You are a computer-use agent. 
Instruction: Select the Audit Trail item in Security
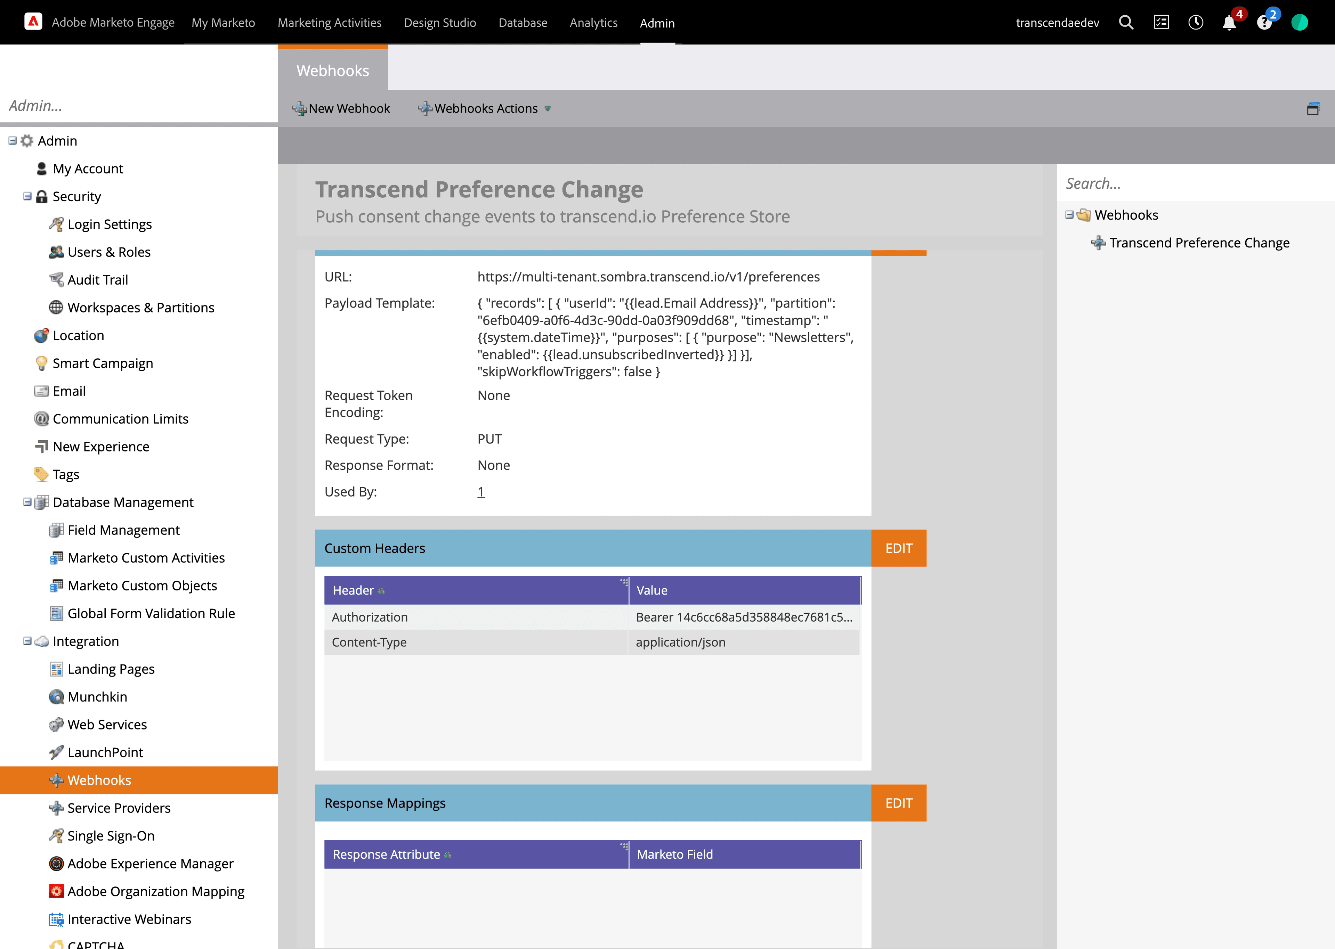tap(98, 279)
